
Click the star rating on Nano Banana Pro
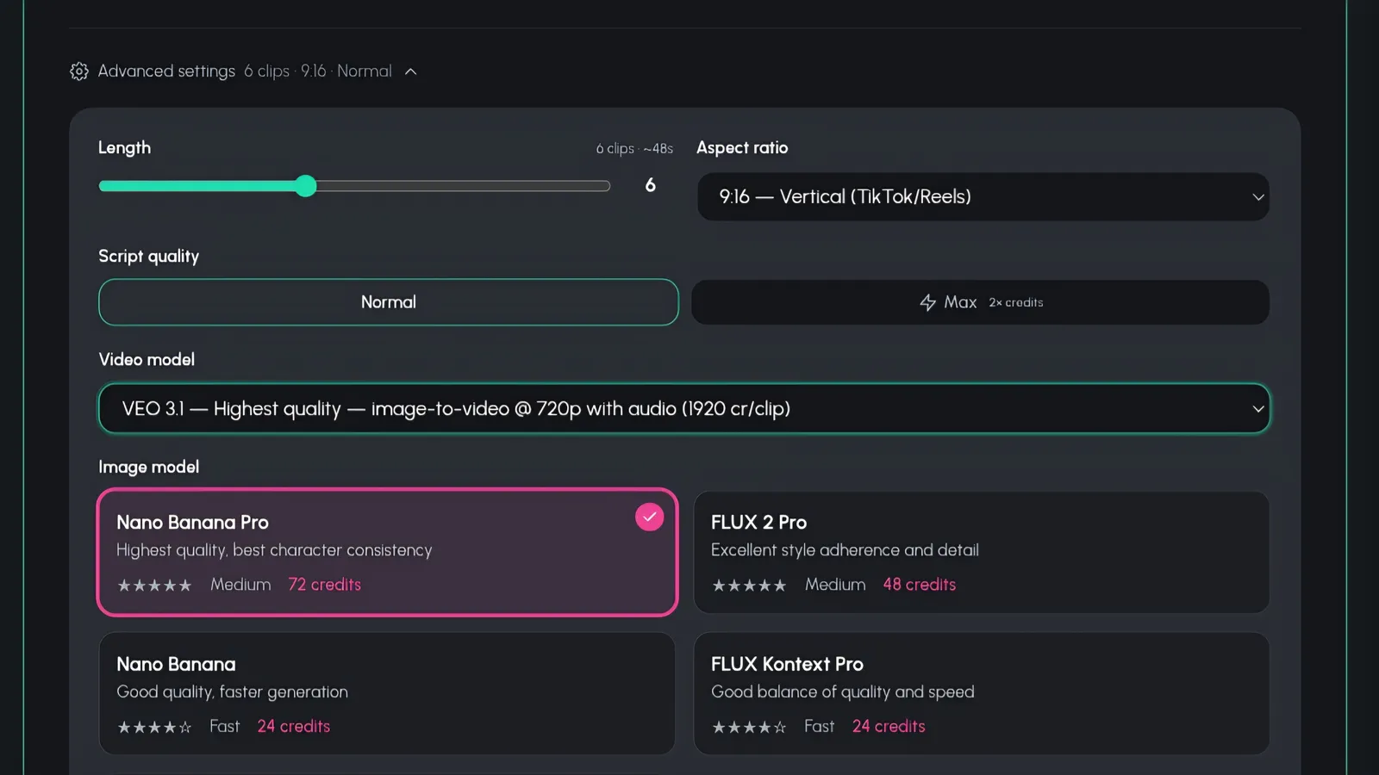(154, 586)
